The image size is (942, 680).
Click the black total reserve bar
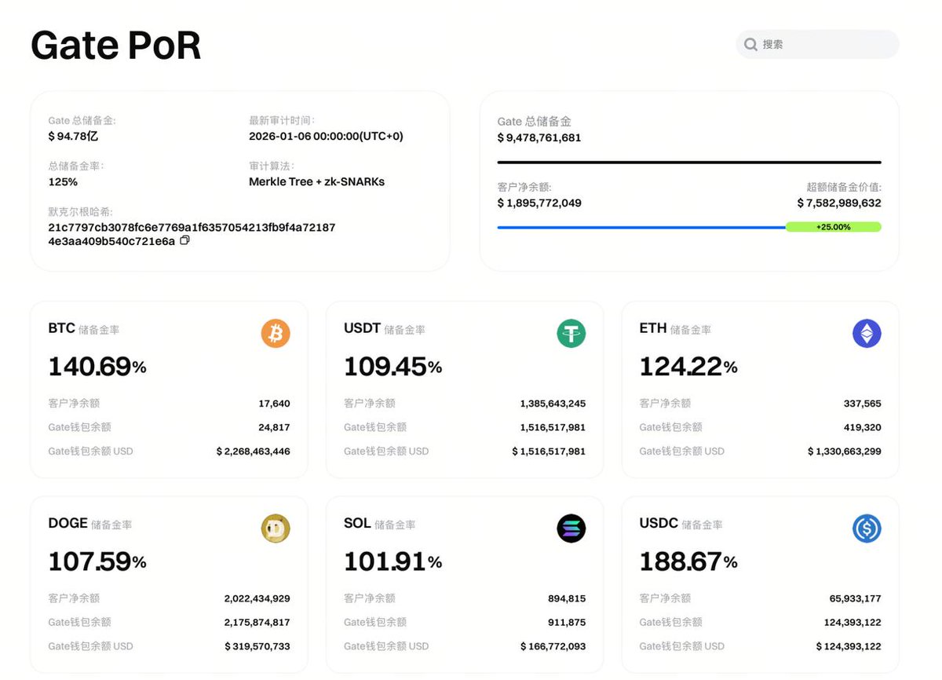point(688,163)
